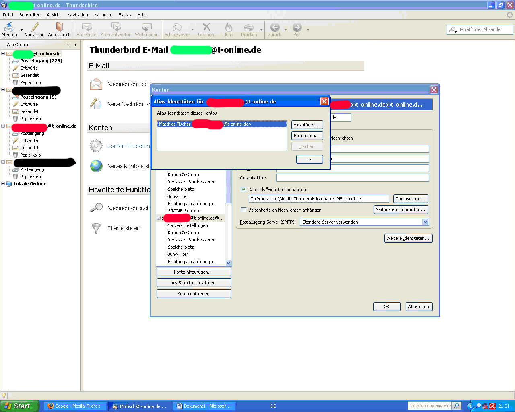Click Bearbeiten... in Alias-Identitäten dialog
The height and width of the screenshot is (412, 515).
point(307,136)
